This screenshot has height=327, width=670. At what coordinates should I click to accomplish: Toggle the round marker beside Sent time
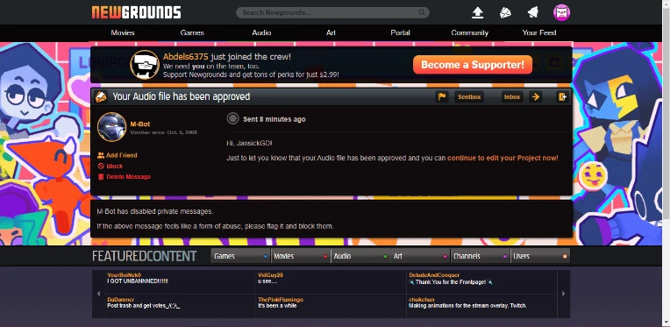pos(232,118)
